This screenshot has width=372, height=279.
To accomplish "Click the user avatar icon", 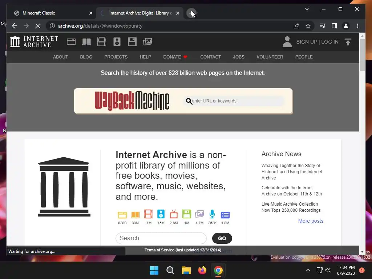I will click(x=287, y=42).
